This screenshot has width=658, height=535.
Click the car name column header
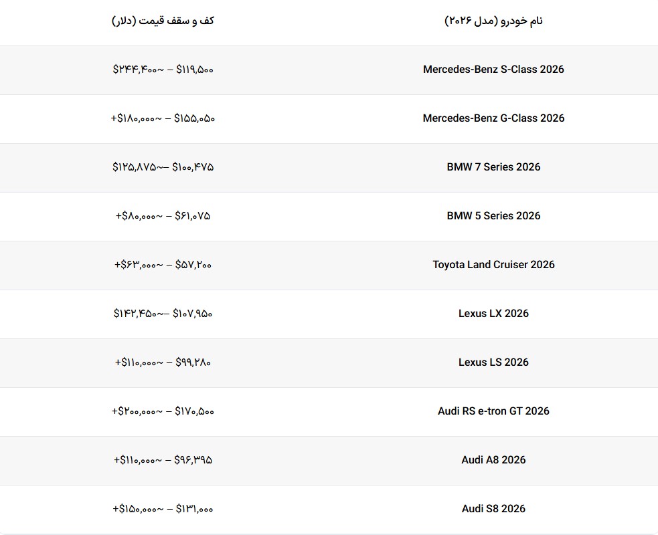[493, 21]
